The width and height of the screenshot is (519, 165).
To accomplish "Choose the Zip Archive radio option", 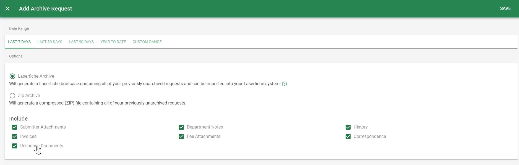I will tap(12, 96).
